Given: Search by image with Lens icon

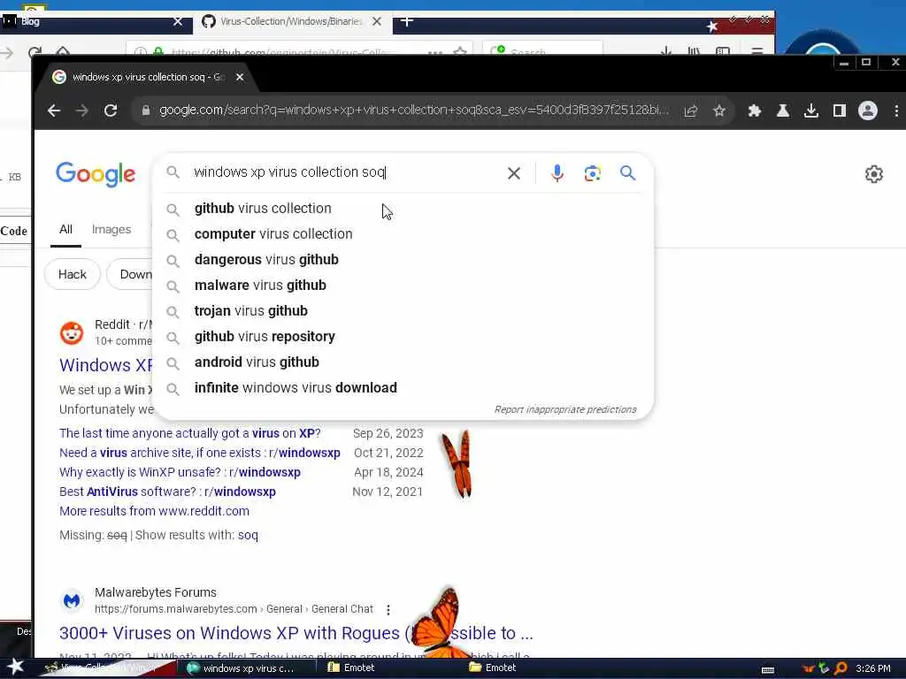Looking at the screenshot, I should 592,173.
